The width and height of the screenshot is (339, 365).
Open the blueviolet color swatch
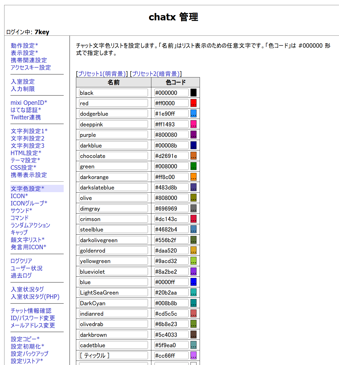tap(193, 272)
